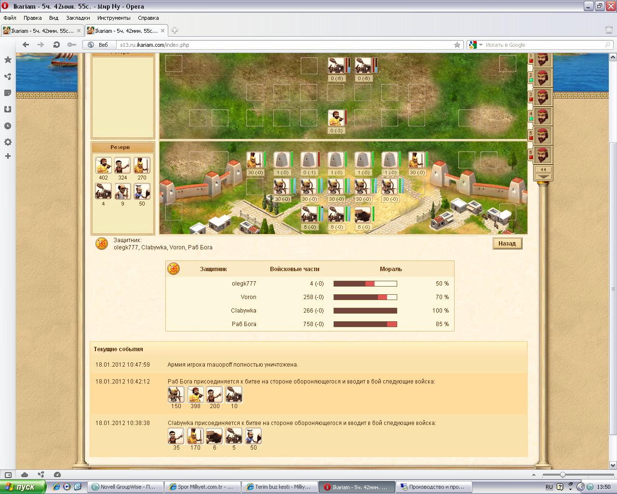The image size is (617, 494).
Task: Click reserve cook unit with 50 troops
Action: (x=142, y=192)
